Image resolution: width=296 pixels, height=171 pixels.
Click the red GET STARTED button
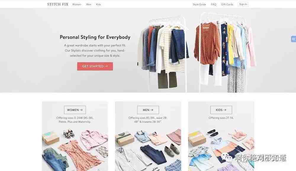pyautogui.click(x=95, y=66)
